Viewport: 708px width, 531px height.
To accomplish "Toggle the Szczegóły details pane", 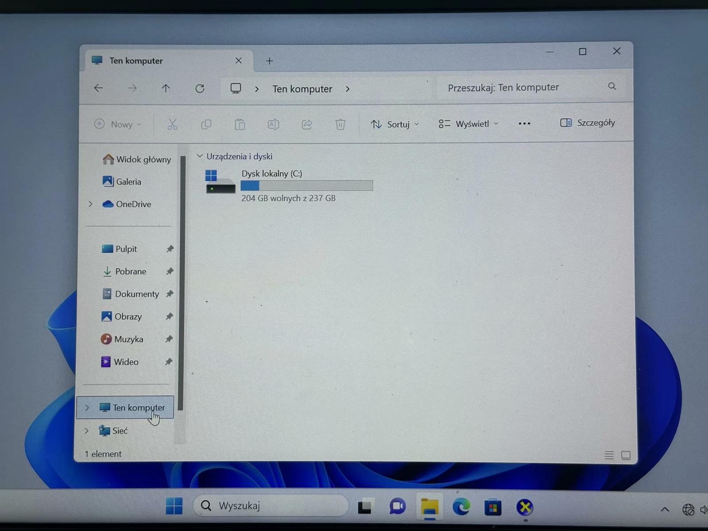I will [587, 123].
